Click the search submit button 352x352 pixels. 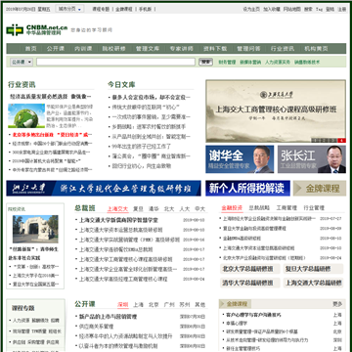pos(205,62)
